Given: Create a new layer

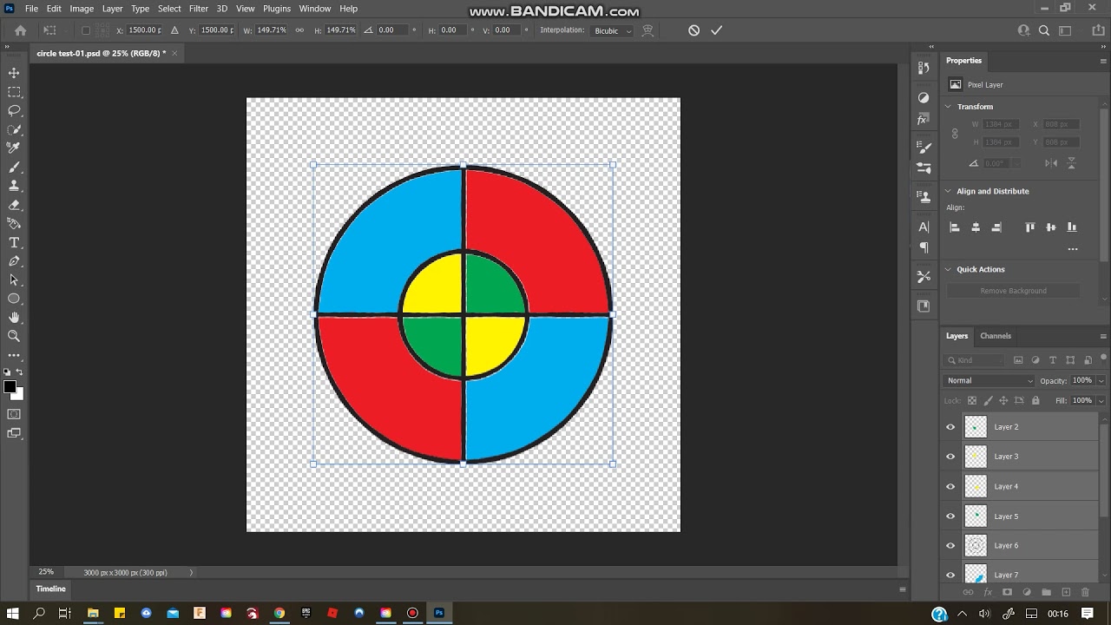Looking at the screenshot, I should click(1066, 592).
